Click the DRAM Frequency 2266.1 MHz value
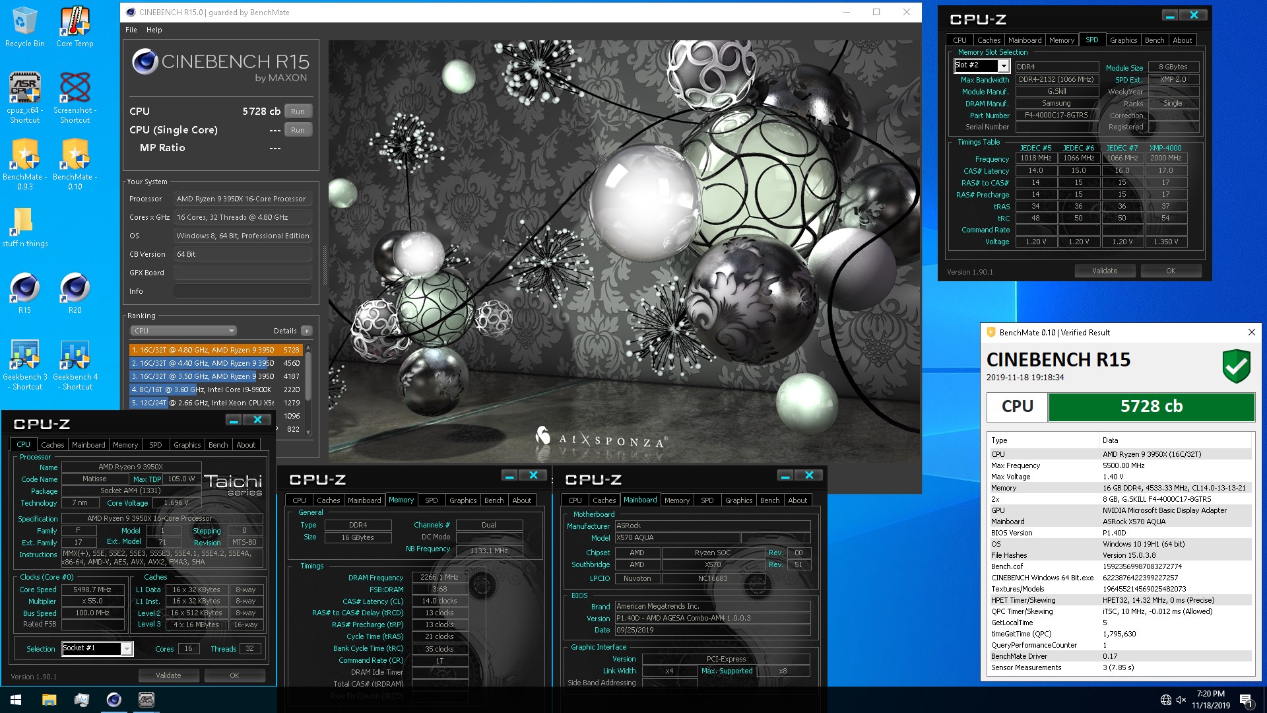 click(x=439, y=577)
